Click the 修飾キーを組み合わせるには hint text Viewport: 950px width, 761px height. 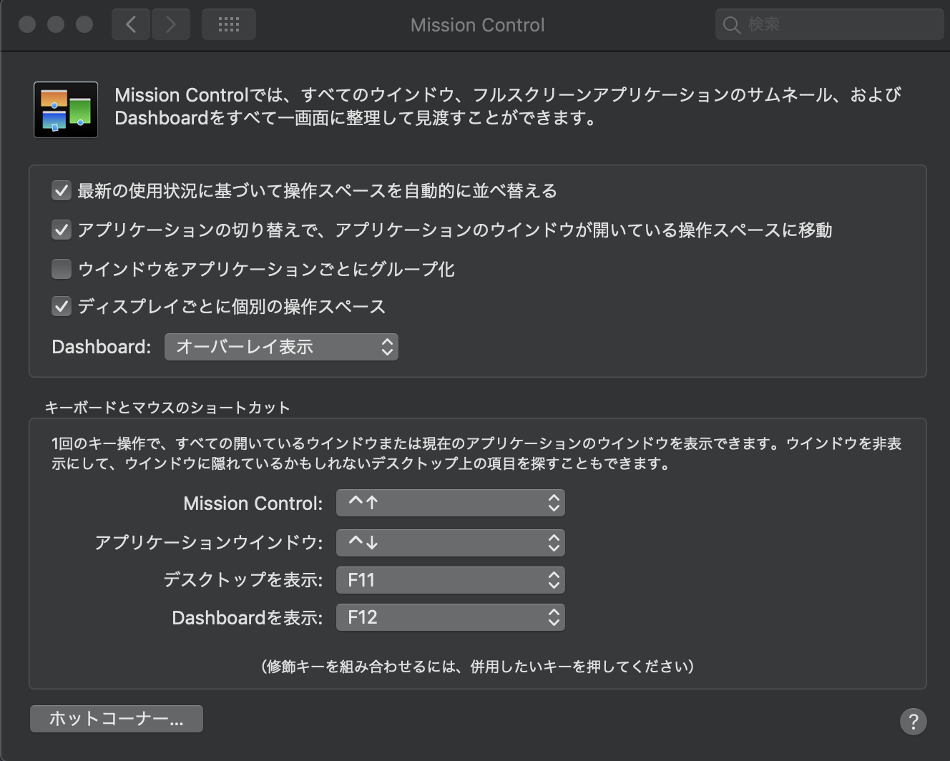point(477,667)
